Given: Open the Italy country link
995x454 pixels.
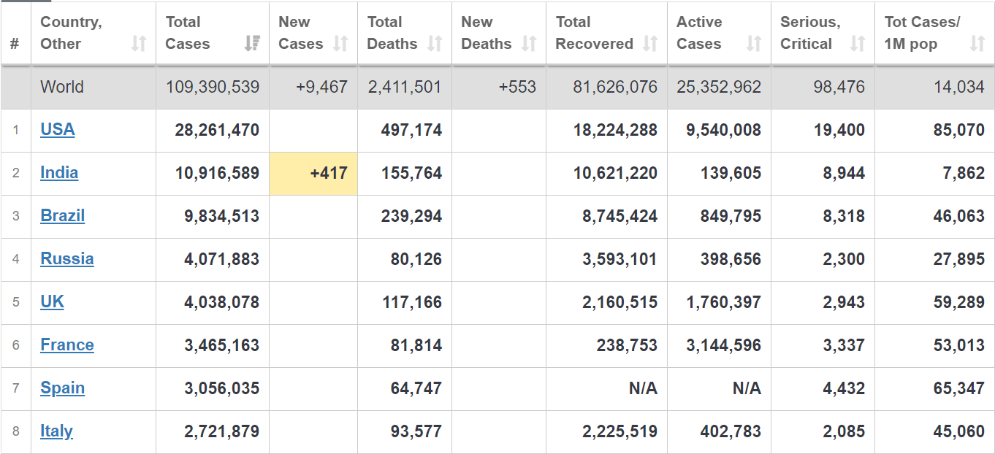Looking at the screenshot, I should 56,431.
